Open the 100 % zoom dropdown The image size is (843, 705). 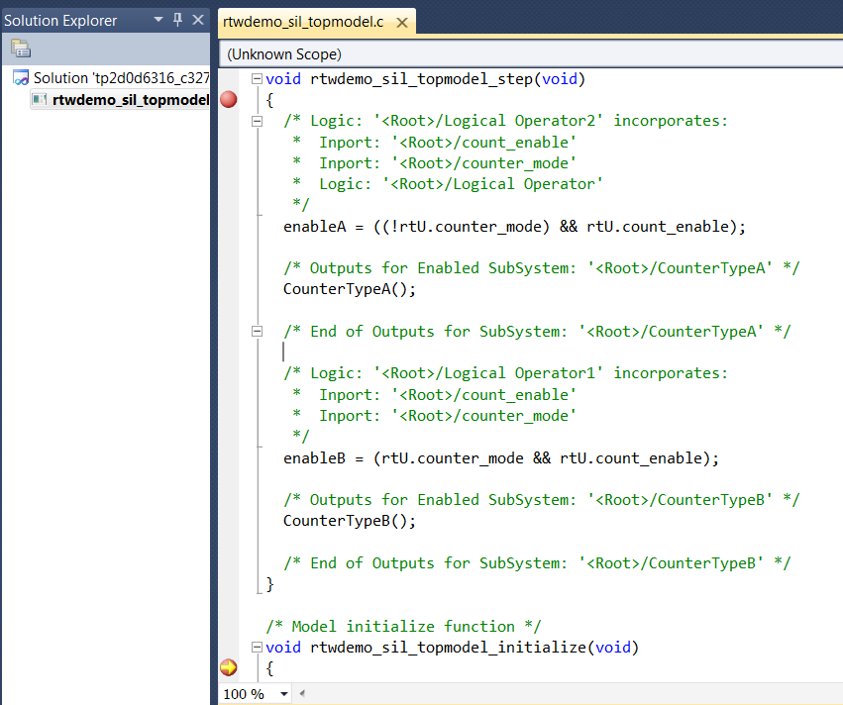(284, 694)
